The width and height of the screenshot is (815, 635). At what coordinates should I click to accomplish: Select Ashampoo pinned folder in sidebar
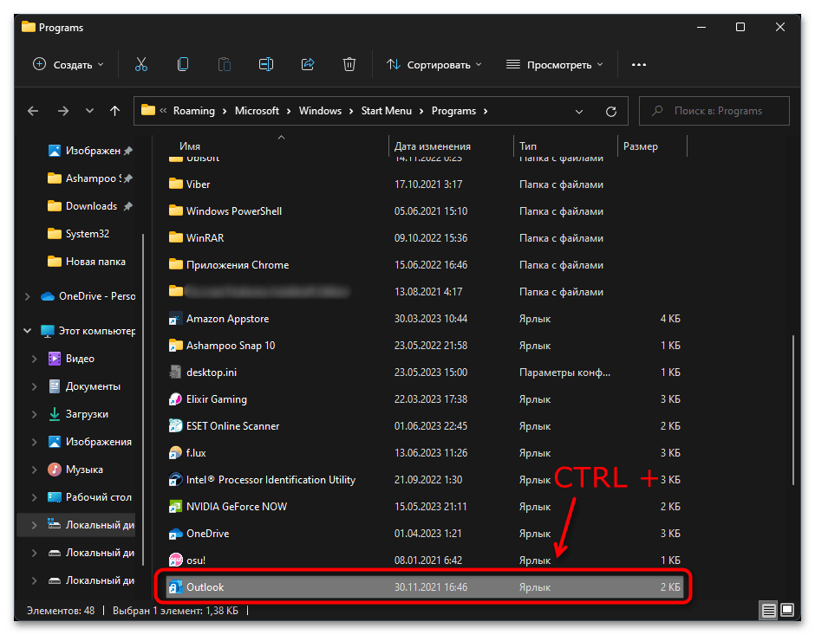[x=90, y=178]
